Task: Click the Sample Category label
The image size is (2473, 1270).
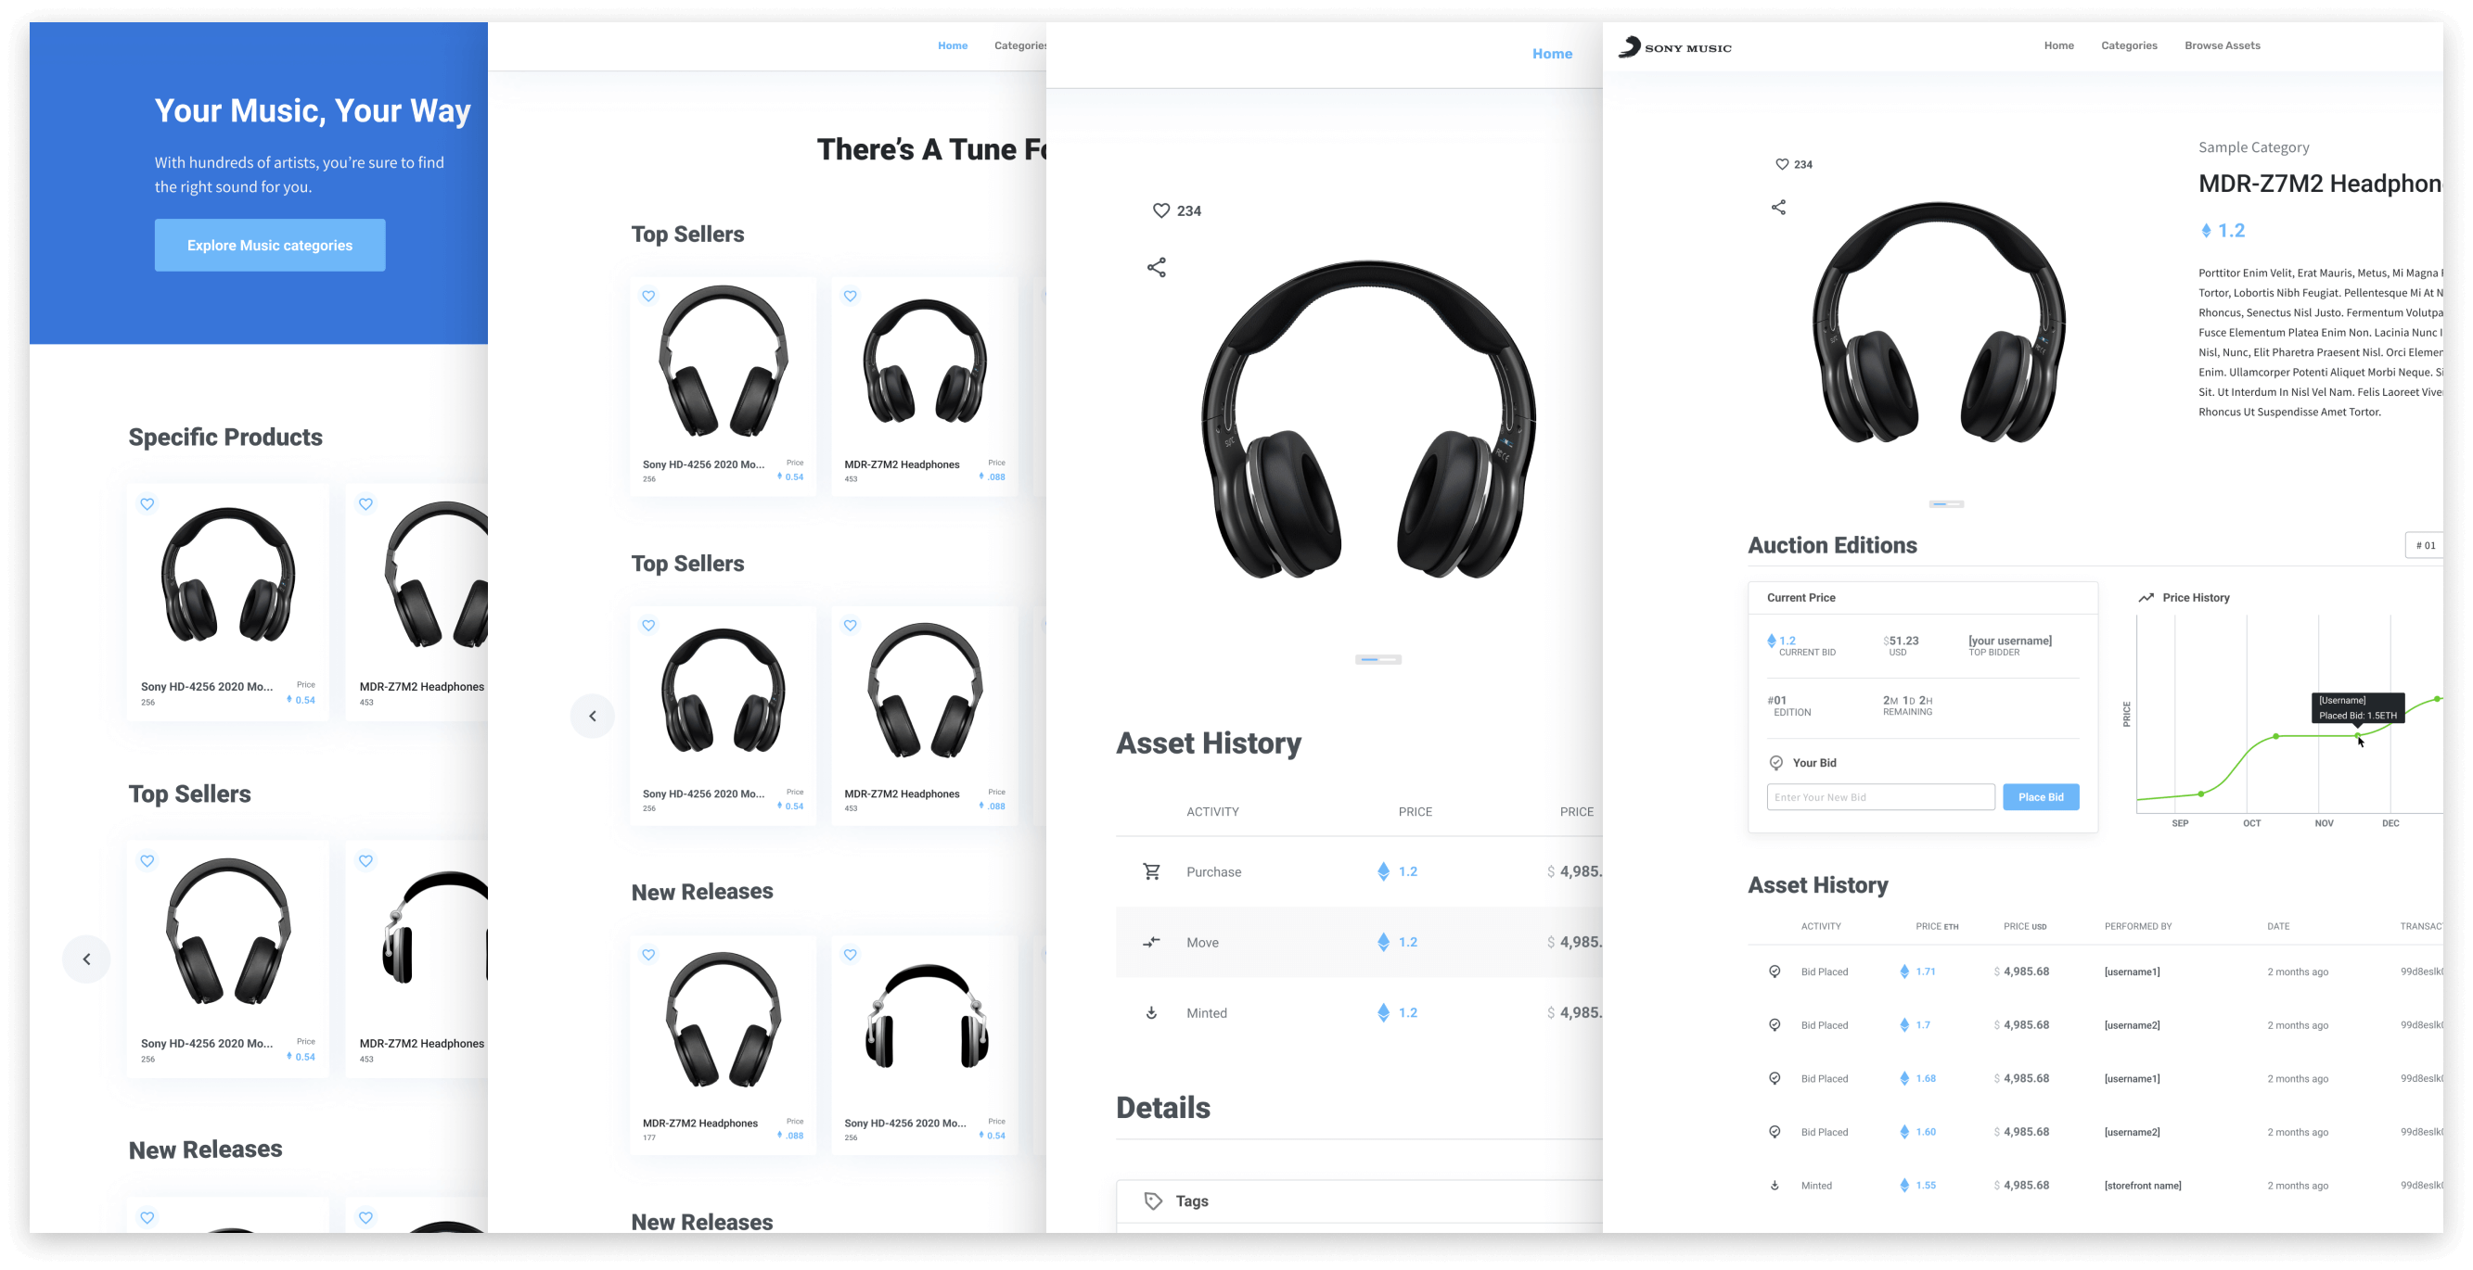Action: click(2253, 146)
